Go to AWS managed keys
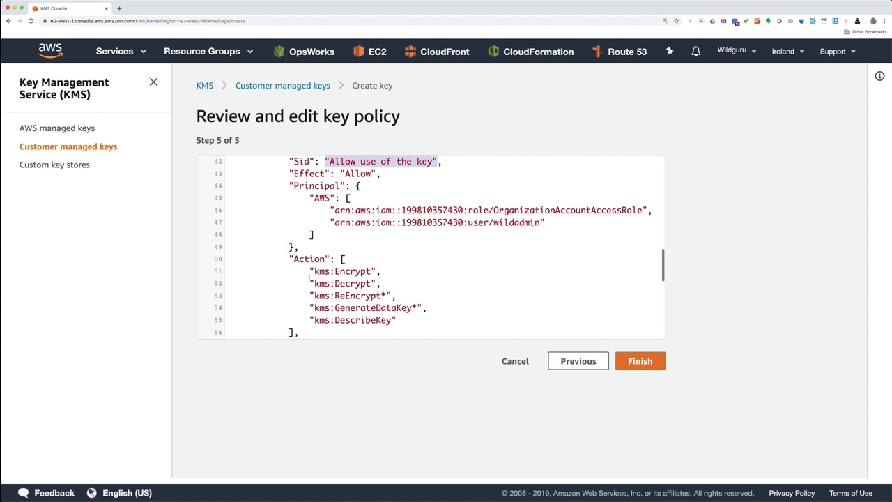 tap(57, 128)
